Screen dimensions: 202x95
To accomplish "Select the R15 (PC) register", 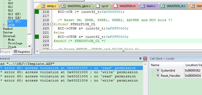I will 14,21.
